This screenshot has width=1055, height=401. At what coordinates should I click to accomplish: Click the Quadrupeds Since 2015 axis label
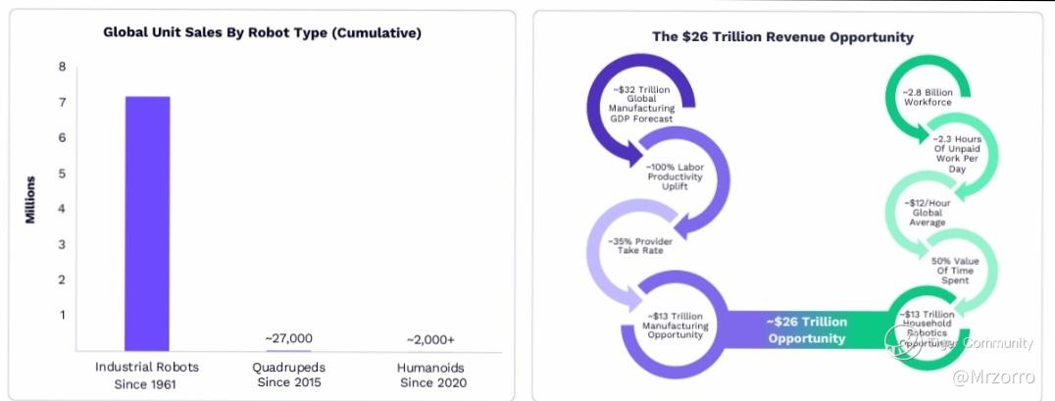pos(288,375)
